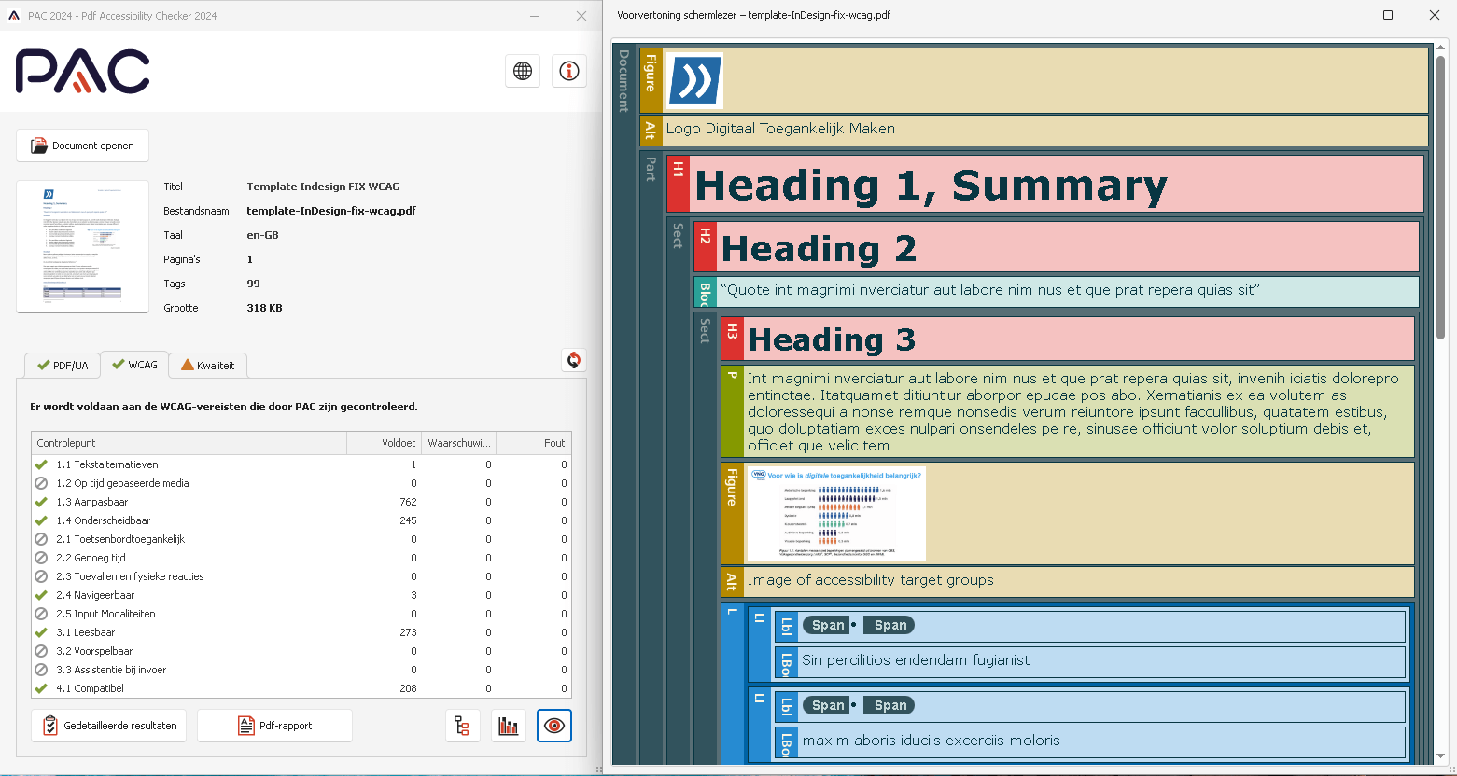Viewport: 1457px width, 776px height.
Task: Toggle the screen reader preview eye button
Action: (x=553, y=725)
